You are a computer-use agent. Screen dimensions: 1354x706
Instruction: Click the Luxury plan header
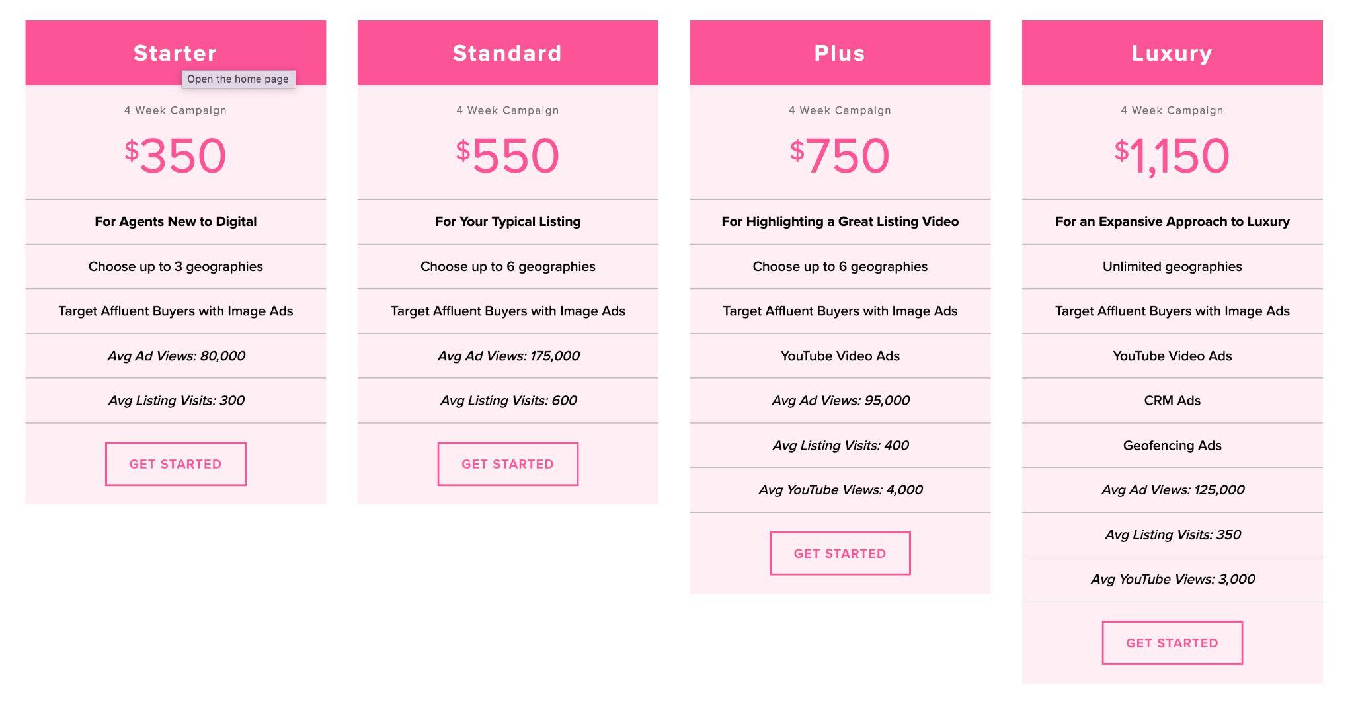(x=1172, y=53)
